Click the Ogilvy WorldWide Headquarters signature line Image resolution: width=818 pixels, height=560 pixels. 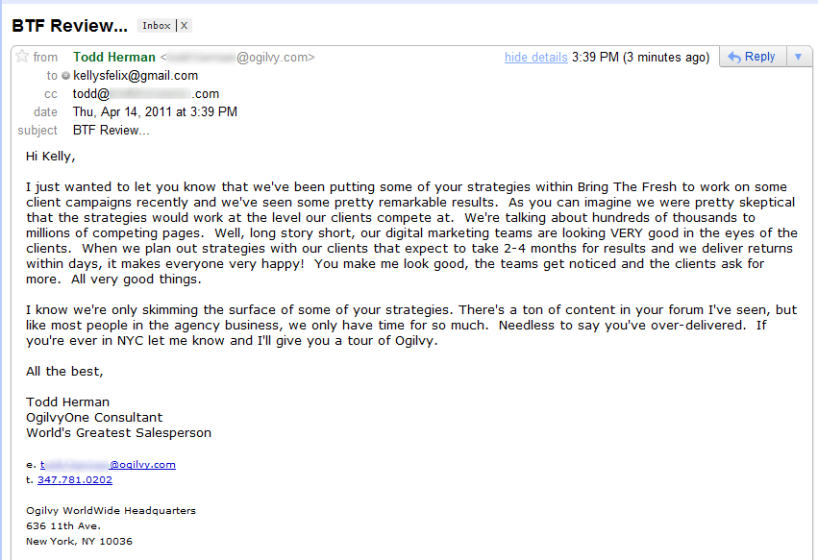point(111,511)
